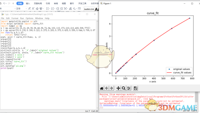Click the undo arrow icon

point(4,3)
